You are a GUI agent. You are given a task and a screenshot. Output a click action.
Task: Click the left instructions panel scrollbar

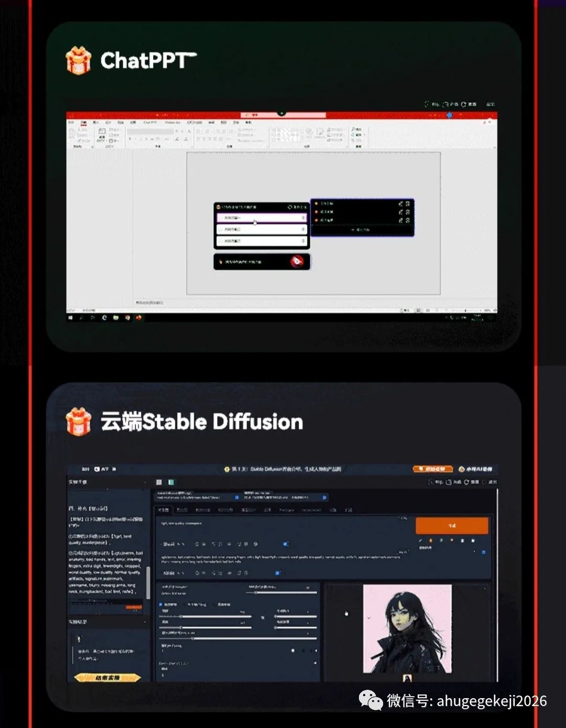point(148,583)
